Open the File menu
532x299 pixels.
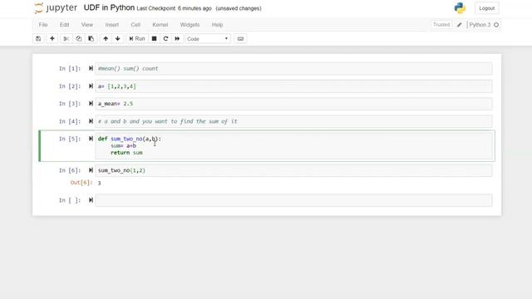point(43,25)
